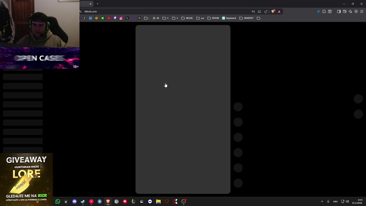Open the Leo AI sparkle icon
This screenshot has height=206, width=366.
tap(350, 11)
